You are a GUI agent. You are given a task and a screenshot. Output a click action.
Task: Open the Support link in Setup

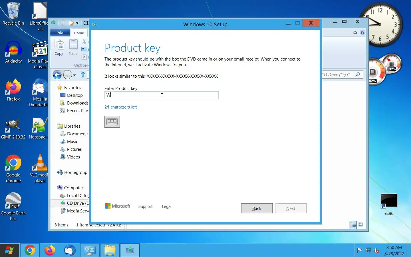pyautogui.click(x=145, y=206)
